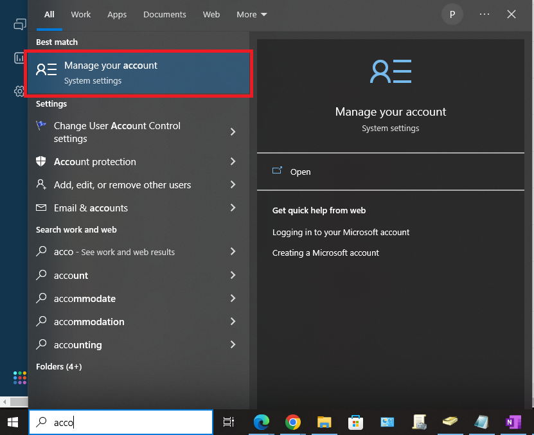The height and width of the screenshot is (435, 534).
Task: Click the Email & accounts envelope icon
Action: pos(41,208)
